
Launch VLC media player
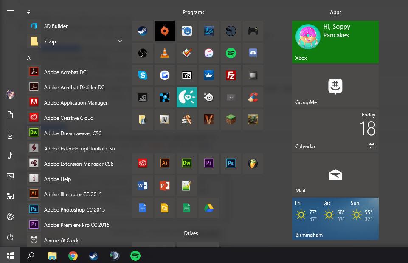[164, 53]
